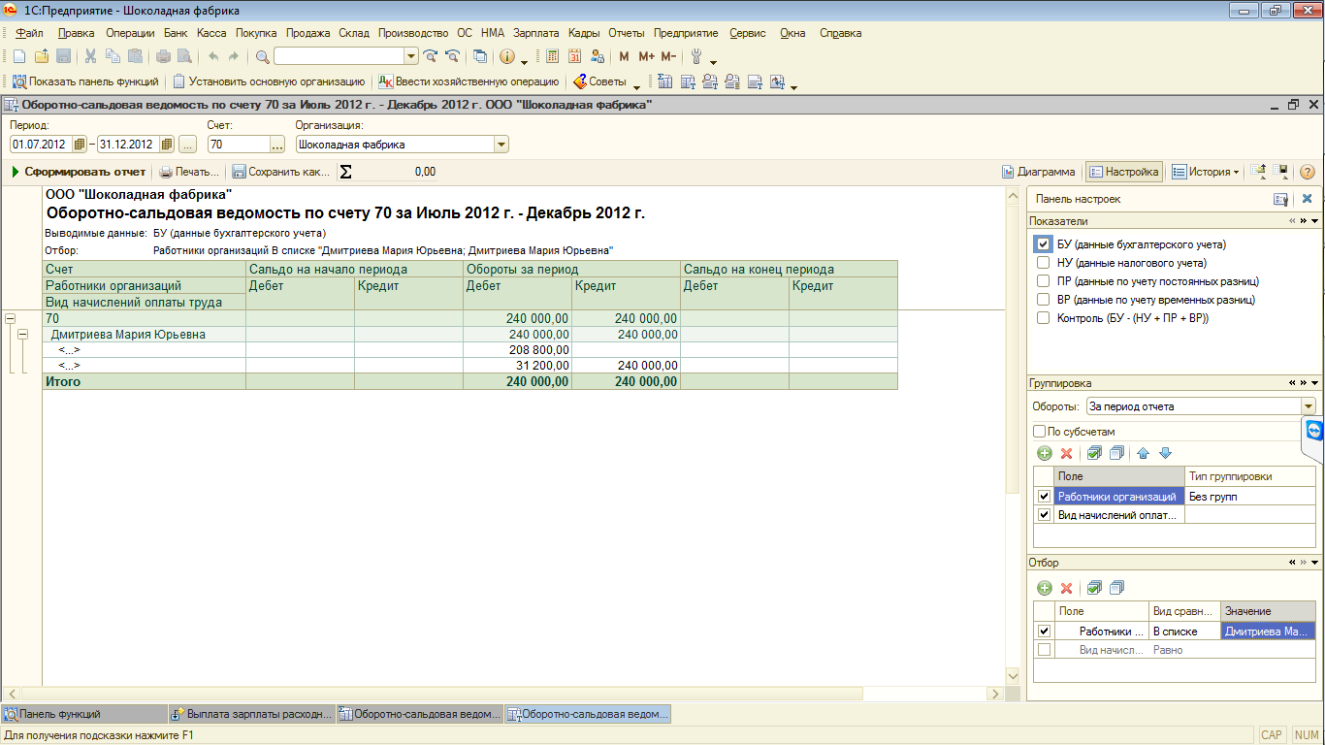
Task: Move grouping field down with blue arrow
Action: [x=1166, y=453]
